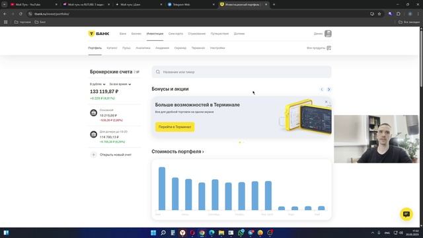The width and height of the screenshot is (423, 238).
Task: Click the open new account link
Action: 116,155
